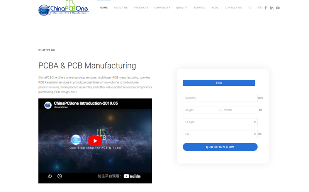309x192 pixels.
Task: Play the ChinaPCBone Introduction video
Action: [95, 141]
